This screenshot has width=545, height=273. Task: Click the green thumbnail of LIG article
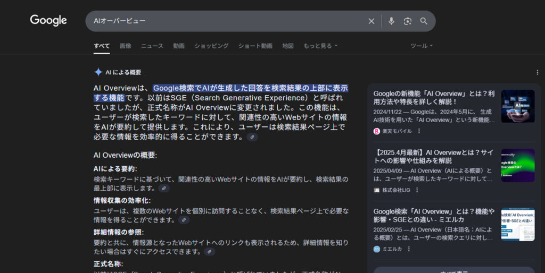(518, 166)
